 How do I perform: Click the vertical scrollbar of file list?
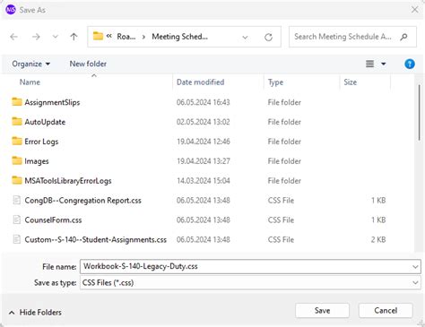pos(419,112)
